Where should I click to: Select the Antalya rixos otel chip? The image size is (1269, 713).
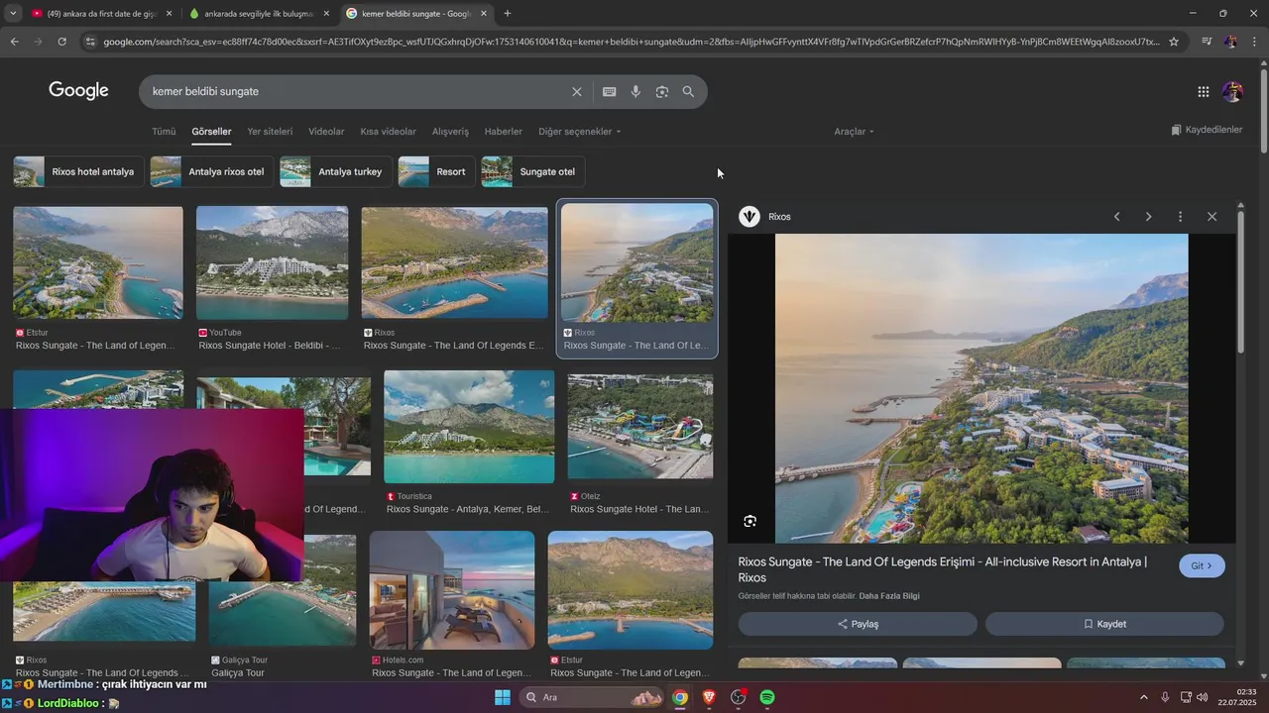pyautogui.click(x=211, y=171)
